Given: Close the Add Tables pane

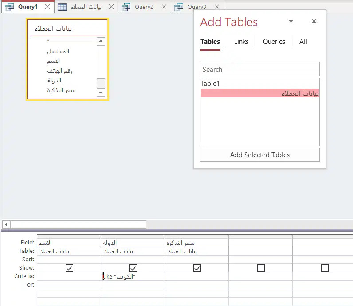Looking at the screenshot, I should (314, 21).
